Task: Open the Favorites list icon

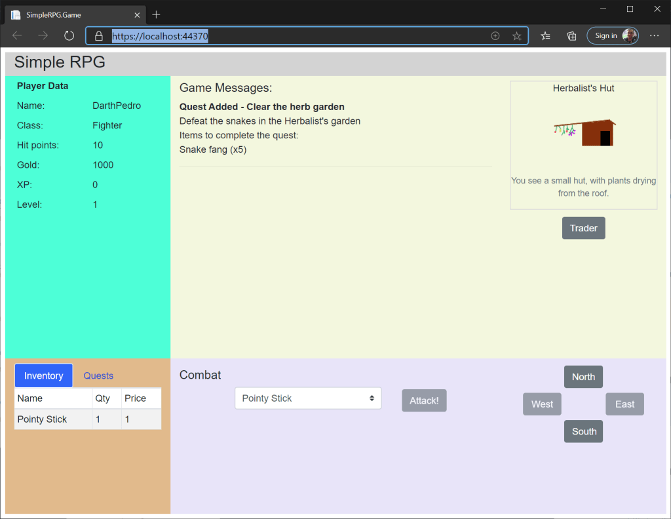Action: [545, 36]
